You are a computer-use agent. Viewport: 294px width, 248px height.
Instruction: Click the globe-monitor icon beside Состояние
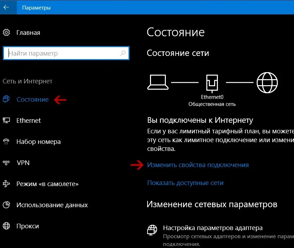pyautogui.click(x=6, y=99)
